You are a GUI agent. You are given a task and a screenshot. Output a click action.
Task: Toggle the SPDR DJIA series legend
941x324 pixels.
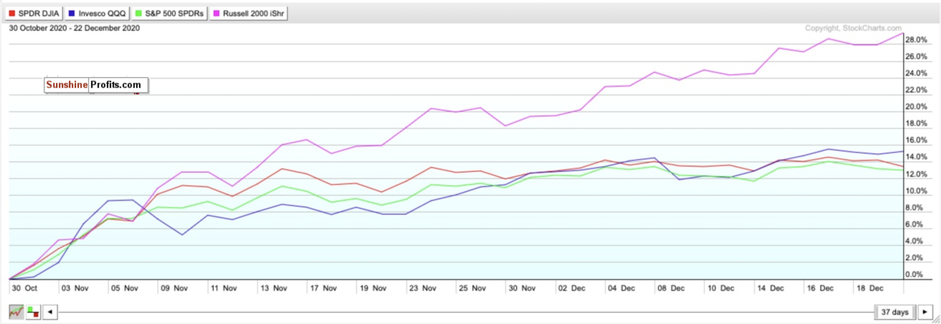(x=34, y=14)
